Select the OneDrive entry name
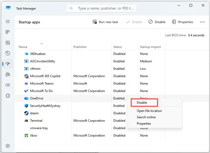Screen dimensions: 210x153 click(x=37, y=98)
